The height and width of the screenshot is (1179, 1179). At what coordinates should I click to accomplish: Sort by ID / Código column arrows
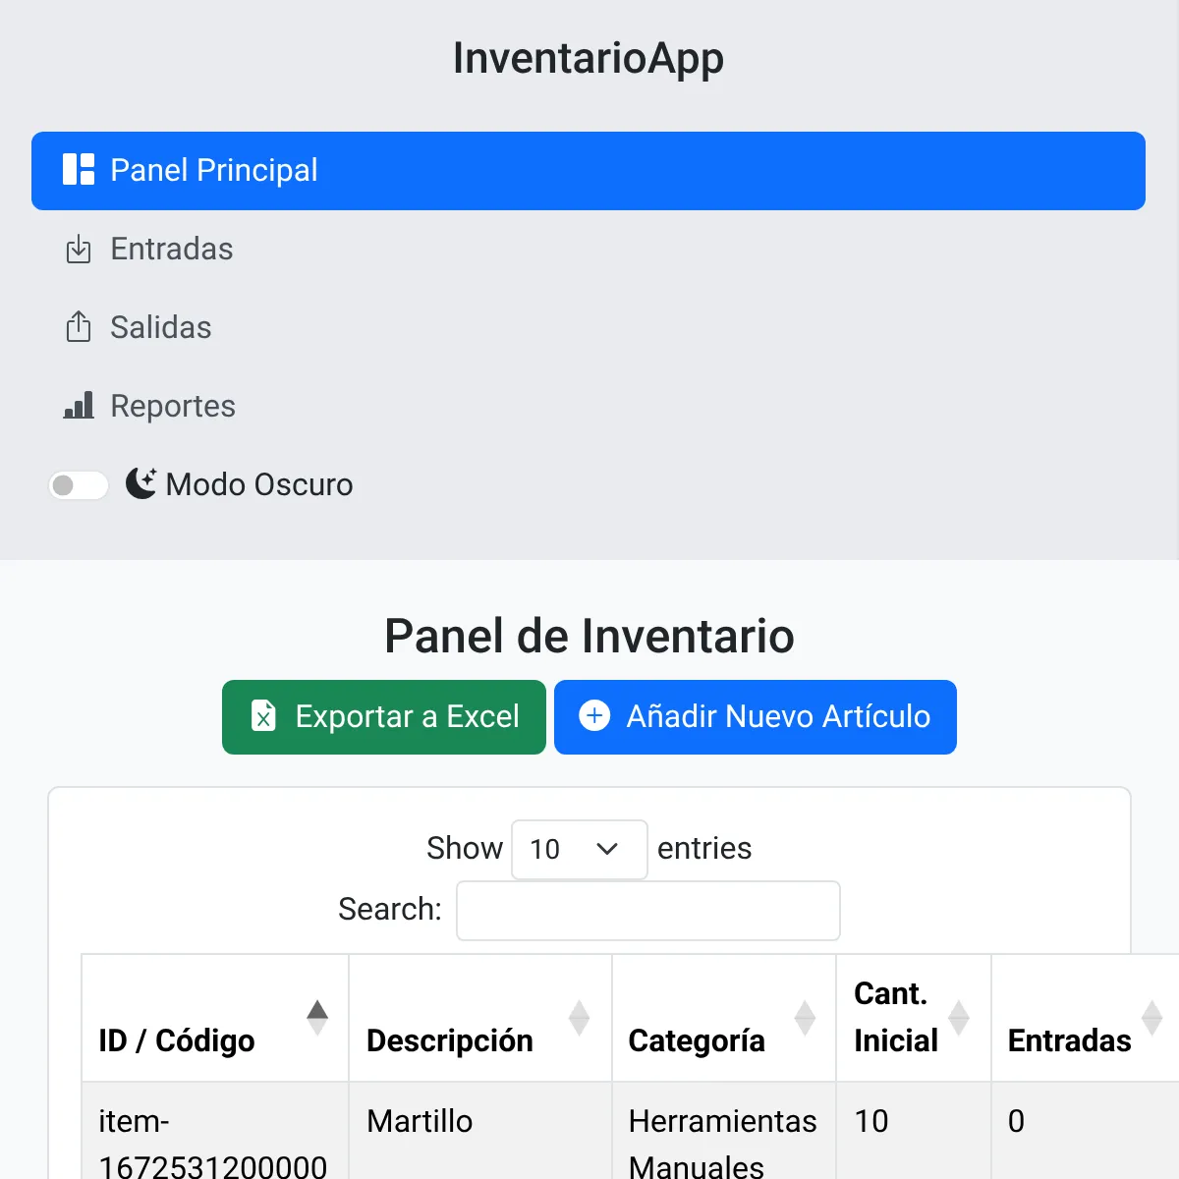point(317,1018)
